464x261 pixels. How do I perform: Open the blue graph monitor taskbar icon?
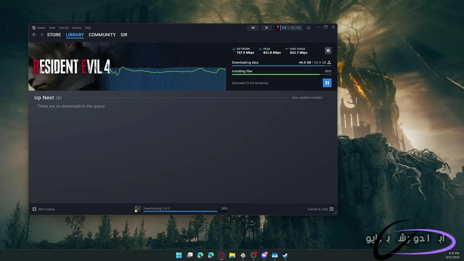click(275, 255)
